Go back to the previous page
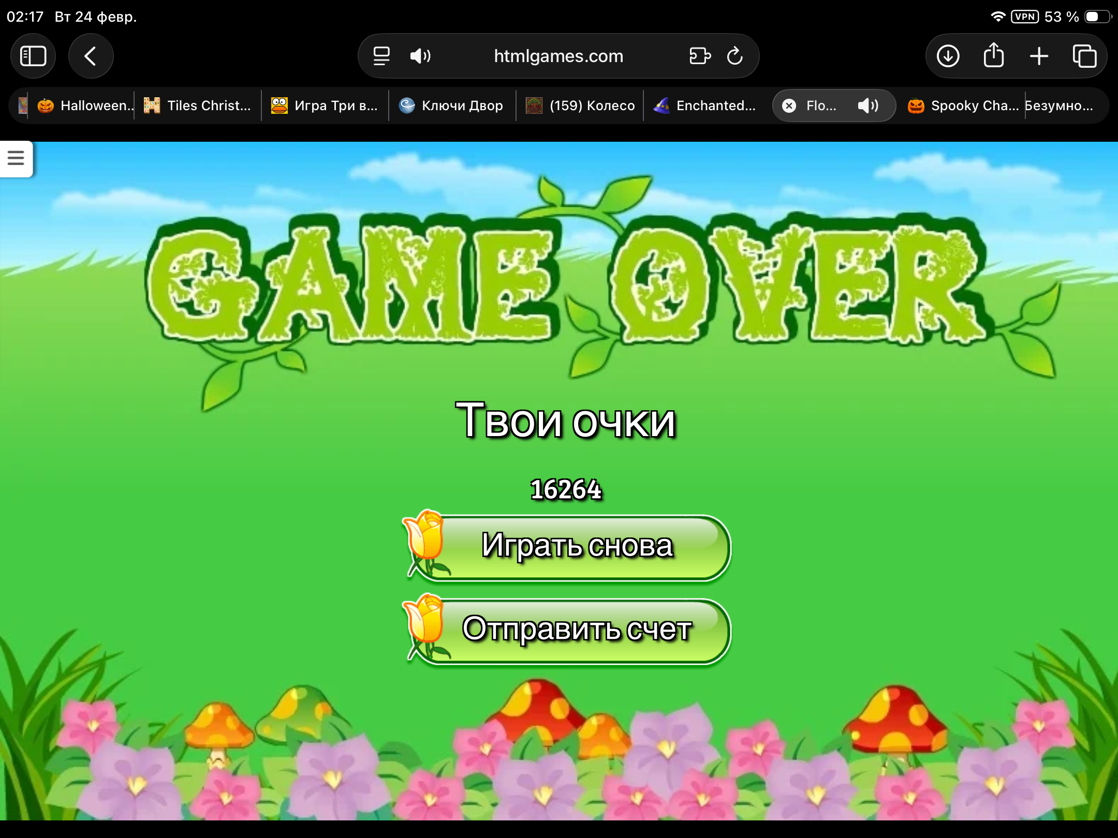The height and width of the screenshot is (838, 1118). point(91,56)
